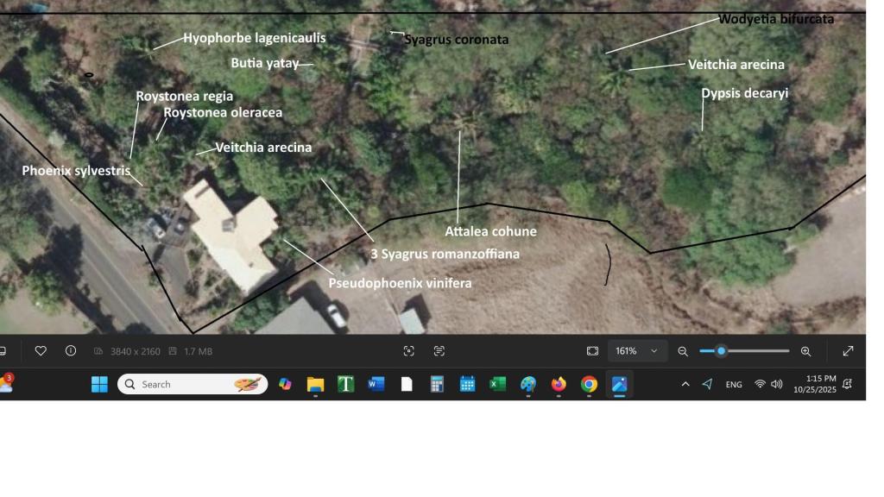Click the visual search scan icon
The image size is (884, 497).
(409, 351)
